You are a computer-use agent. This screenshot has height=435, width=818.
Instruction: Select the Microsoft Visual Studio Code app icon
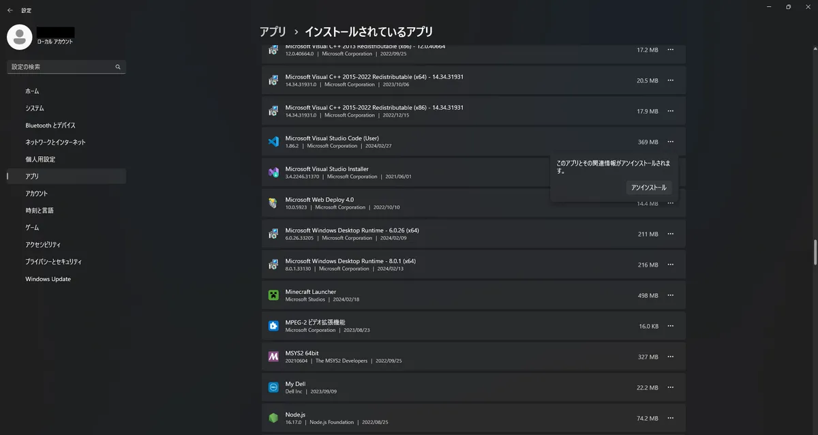273,141
